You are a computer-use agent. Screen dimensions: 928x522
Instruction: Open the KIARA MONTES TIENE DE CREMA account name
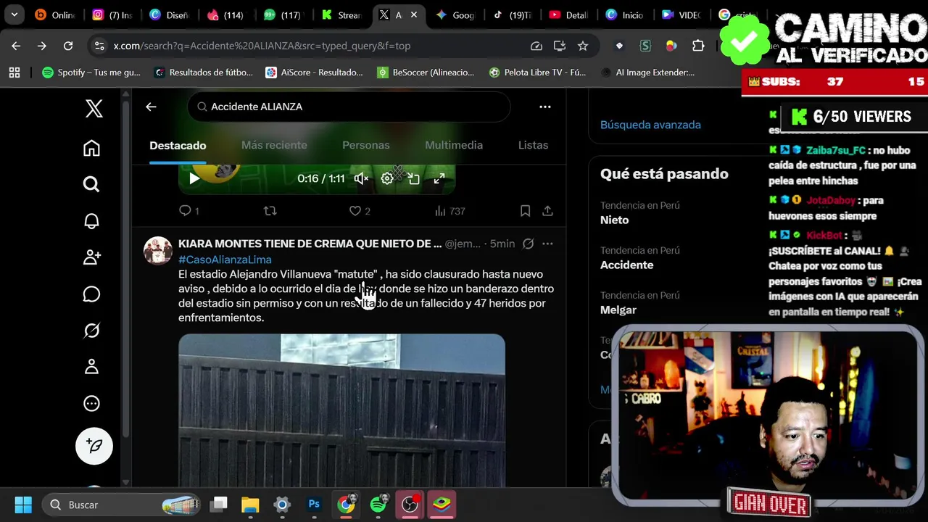click(310, 244)
